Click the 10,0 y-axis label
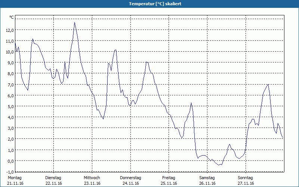Image resolution: width=299 pixels, height=187 pixels. 10,52
